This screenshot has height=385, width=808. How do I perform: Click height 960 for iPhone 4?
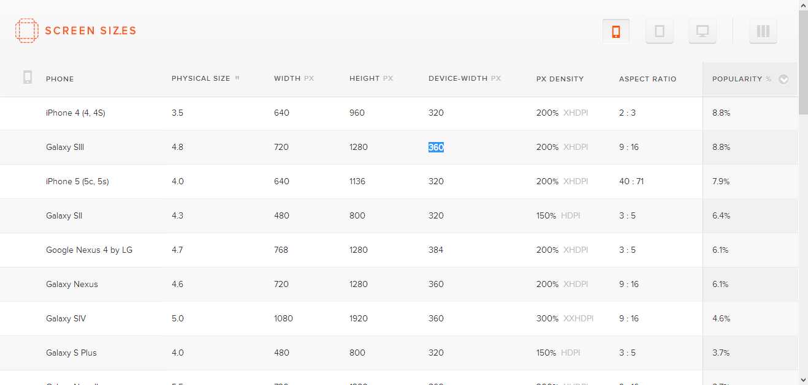[357, 113]
